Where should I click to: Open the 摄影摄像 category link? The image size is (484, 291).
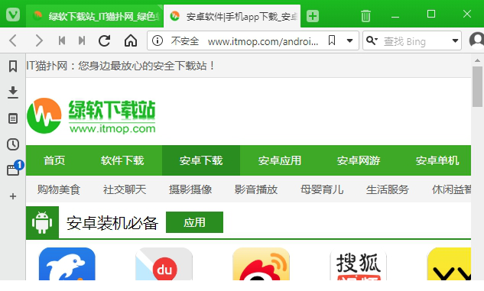190,189
